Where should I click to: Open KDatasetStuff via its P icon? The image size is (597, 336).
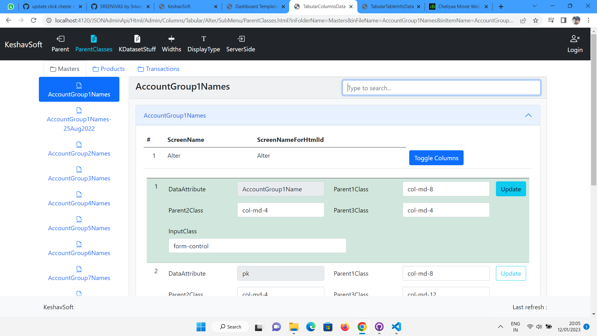137,39
